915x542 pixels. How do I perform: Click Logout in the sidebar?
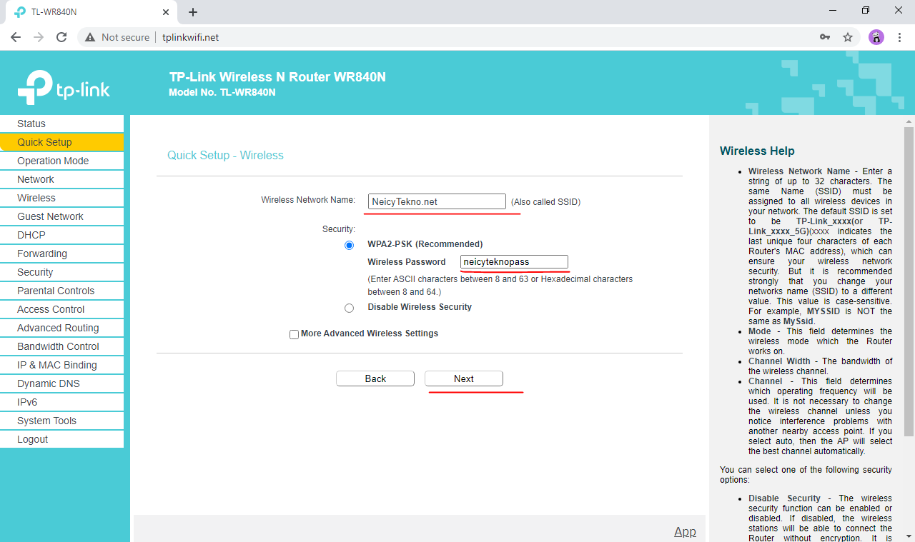pos(61,439)
